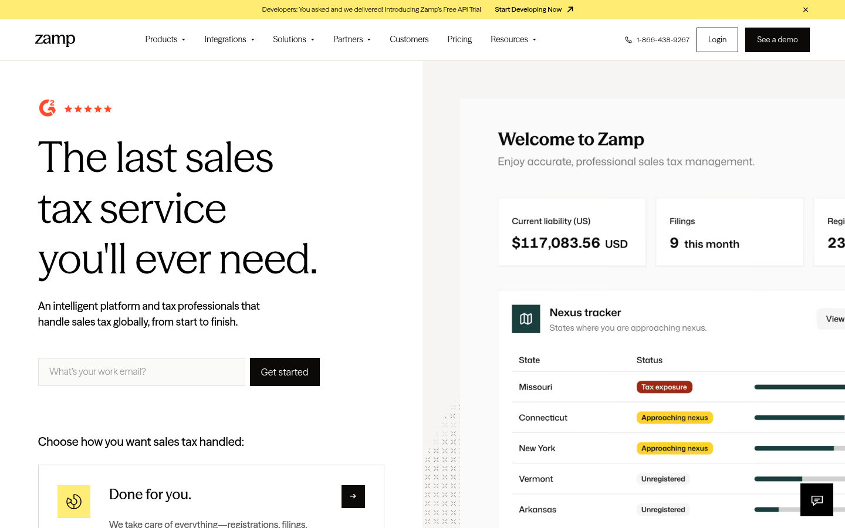The image size is (845, 528).
Task: Click the Welcome to Zamp heading
Action: click(x=571, y=139)
